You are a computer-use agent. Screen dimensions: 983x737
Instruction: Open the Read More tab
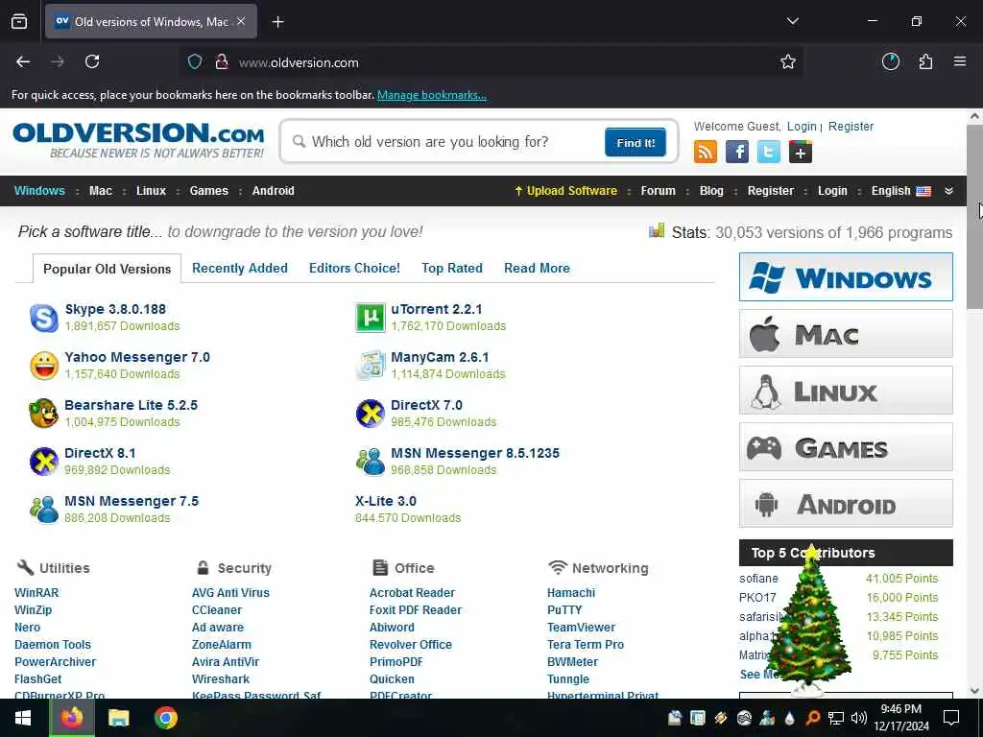[537, 269]
